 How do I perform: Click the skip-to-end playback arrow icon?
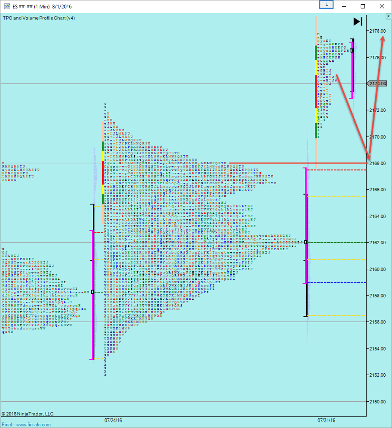coord(358,22)
